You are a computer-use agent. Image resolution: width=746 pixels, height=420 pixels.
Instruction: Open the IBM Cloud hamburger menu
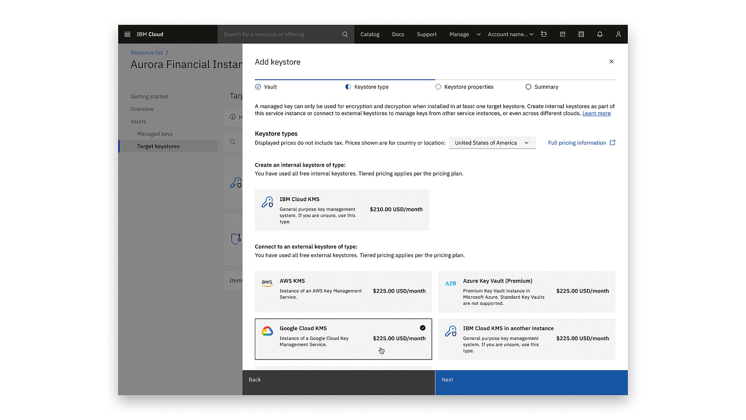click(127, 34)
